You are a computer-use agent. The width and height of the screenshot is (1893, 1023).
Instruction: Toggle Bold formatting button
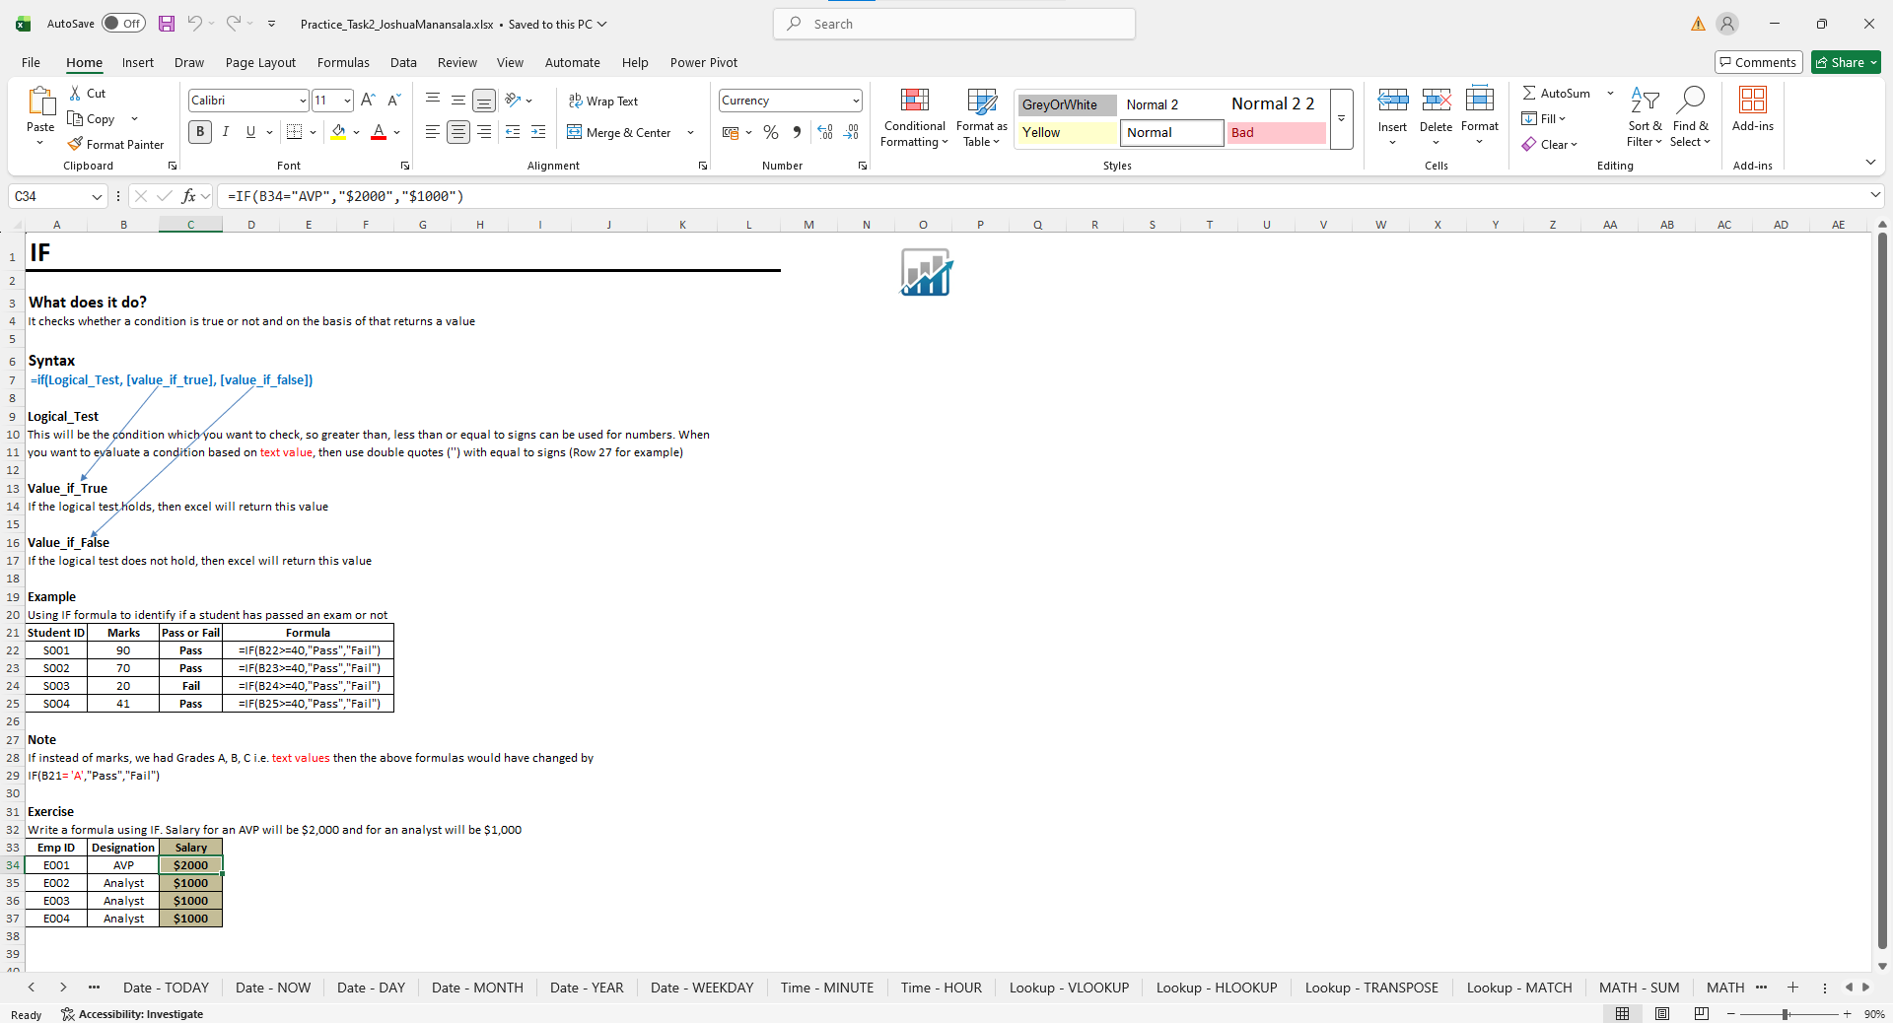pos(200,132)
